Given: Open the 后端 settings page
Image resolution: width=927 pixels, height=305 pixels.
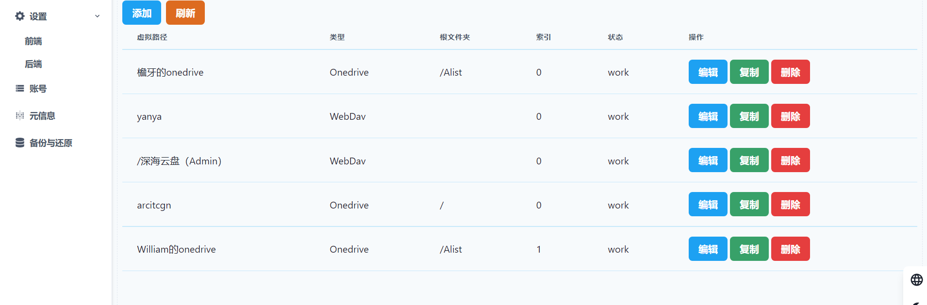Looking at the screenshot, I should point(33,64).
